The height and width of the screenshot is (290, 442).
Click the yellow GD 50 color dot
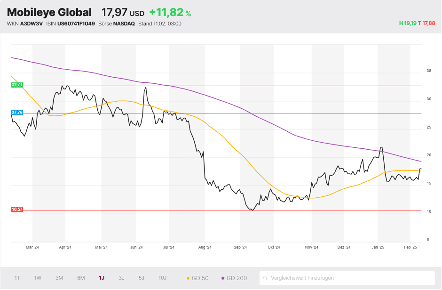(188, 278)
